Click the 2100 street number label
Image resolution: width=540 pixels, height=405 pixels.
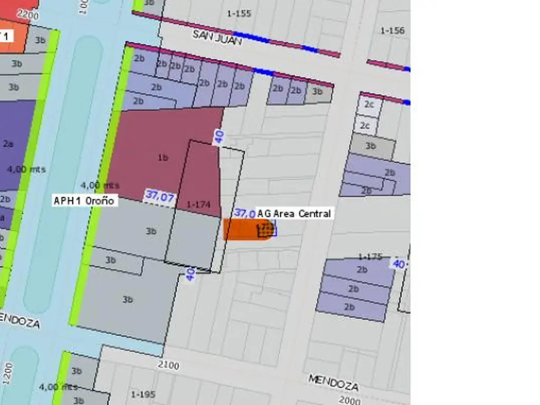point(168,365)
